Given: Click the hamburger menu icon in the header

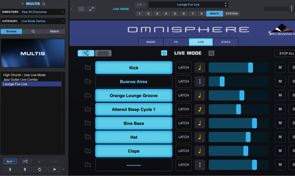Looking at the screenshot, I should pos(81,9).
